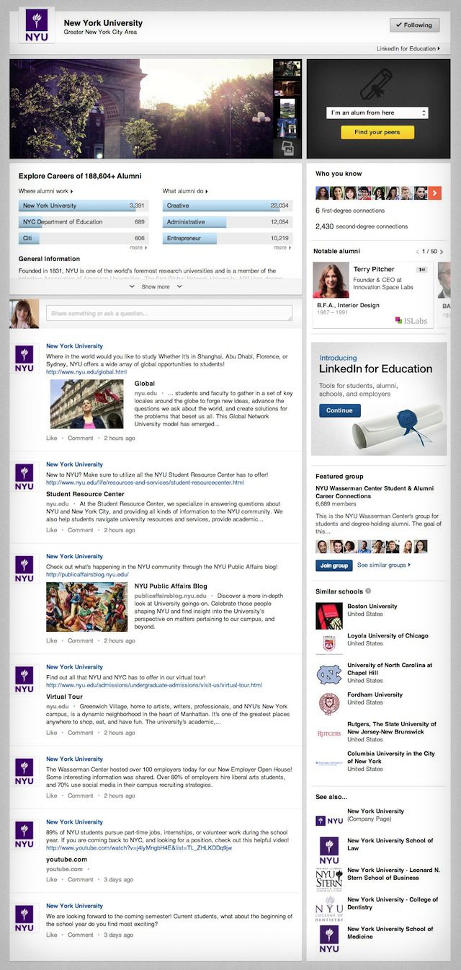Open the Virtual Tour article title
461x970 pixels.
(x=66, y=697)
